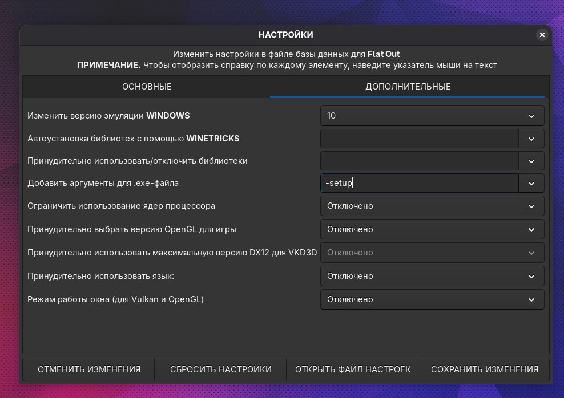Click the WINETRICKS libraries text field
Image resolution: width=564 pixels, height=398 pixels.
coord(419,139)
